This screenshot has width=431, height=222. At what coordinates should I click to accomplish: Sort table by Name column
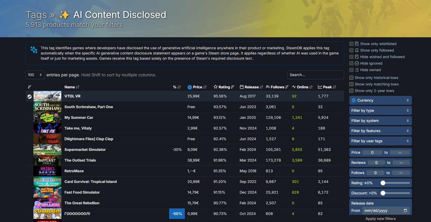click(72, 87)
